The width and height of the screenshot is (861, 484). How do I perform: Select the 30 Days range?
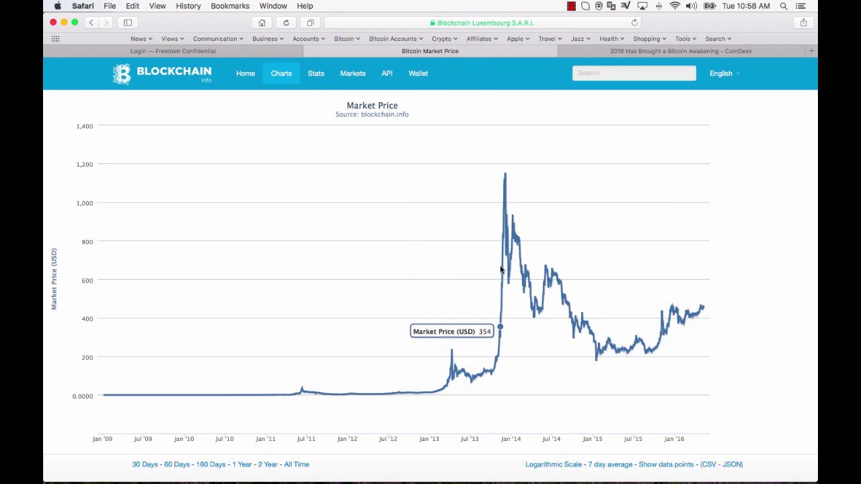[146, 465]
